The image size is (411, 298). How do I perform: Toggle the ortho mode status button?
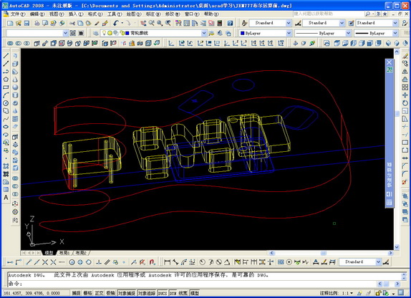(99, 293)
